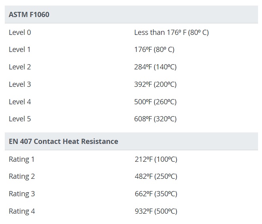Click the Level 3 row label
Screen dimensions: 262x224
(20, 84)
